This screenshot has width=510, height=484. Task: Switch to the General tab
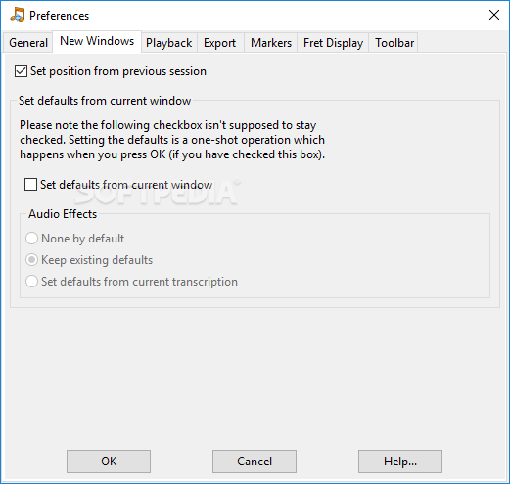click(x=28, y=43)
